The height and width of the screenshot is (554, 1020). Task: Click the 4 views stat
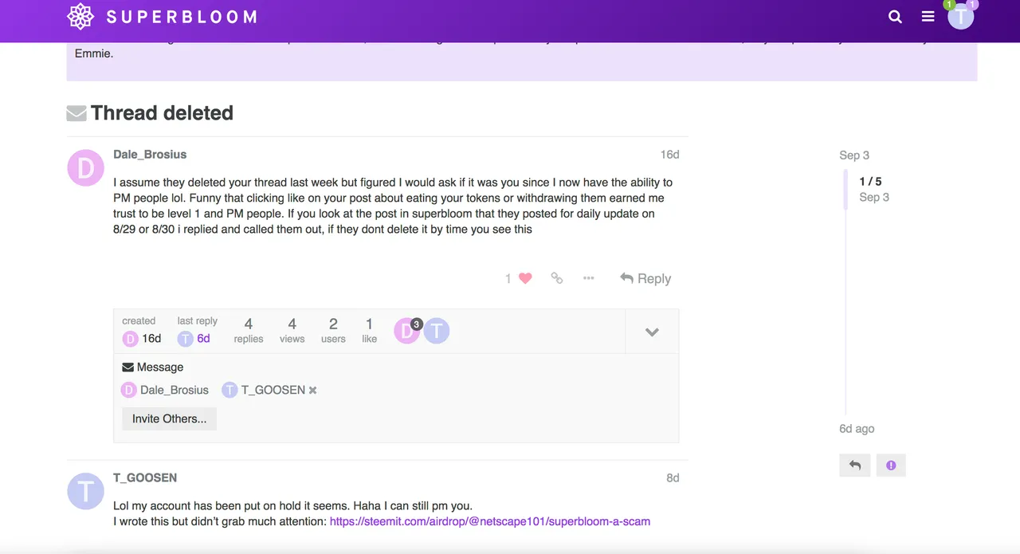tap(292, 330)
